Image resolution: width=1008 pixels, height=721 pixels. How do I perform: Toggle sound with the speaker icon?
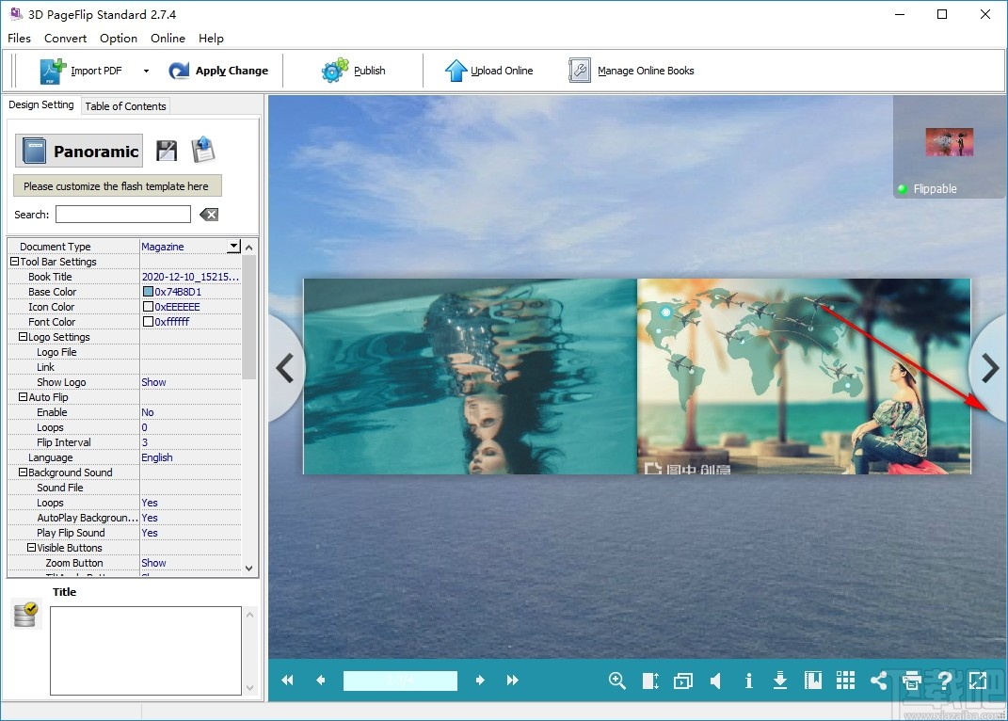[715, 681]
